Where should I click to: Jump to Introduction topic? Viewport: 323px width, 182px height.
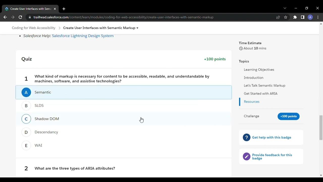[253, 78]
